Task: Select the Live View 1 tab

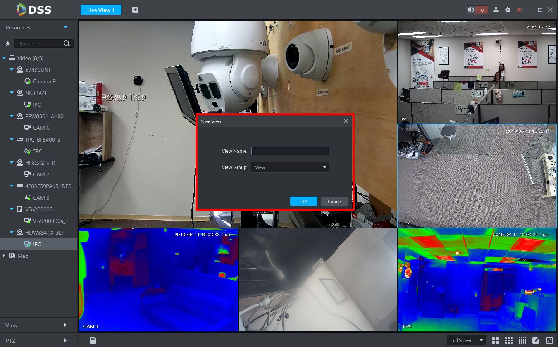Action: [101, 10]
